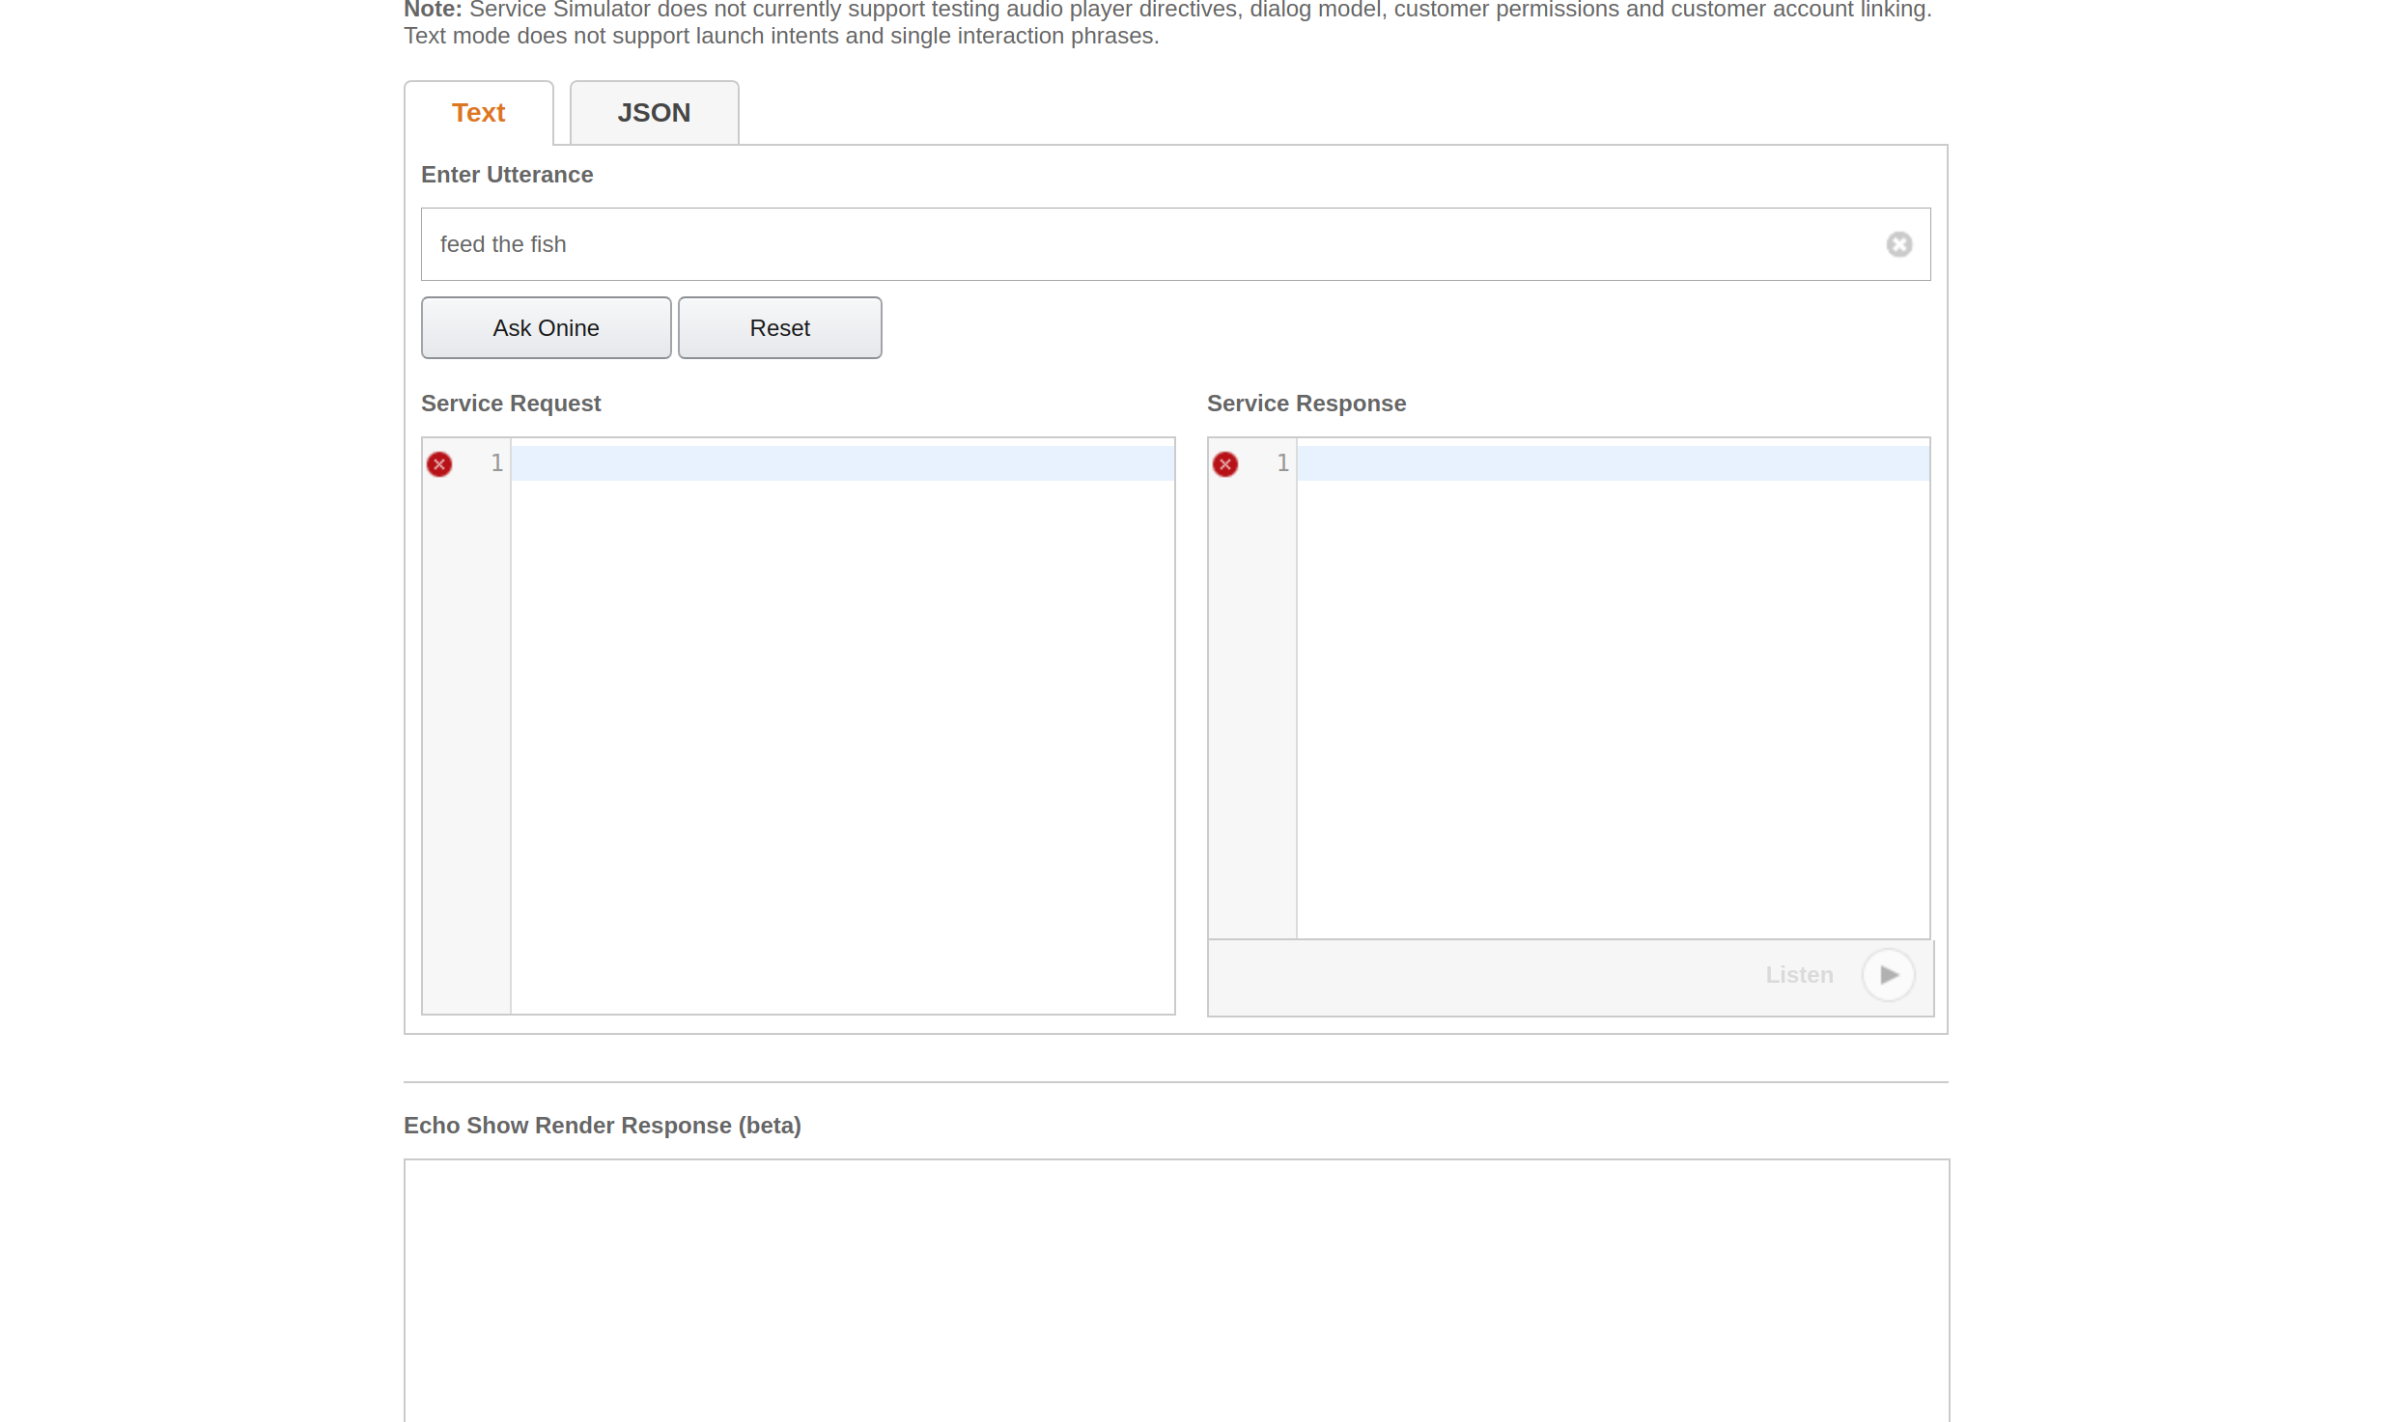2388x1422 pixels.
Task: Click the empty Service Response editor body
Action: 1612,705
